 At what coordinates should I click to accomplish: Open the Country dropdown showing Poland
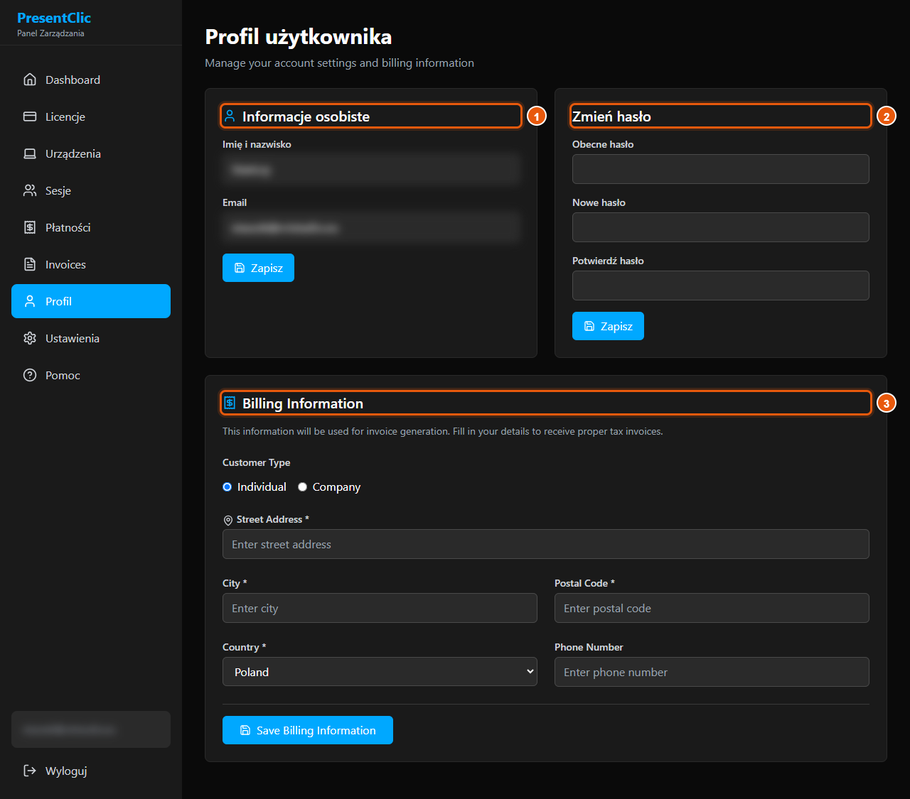pyautogui.click(x=380, y=672)
